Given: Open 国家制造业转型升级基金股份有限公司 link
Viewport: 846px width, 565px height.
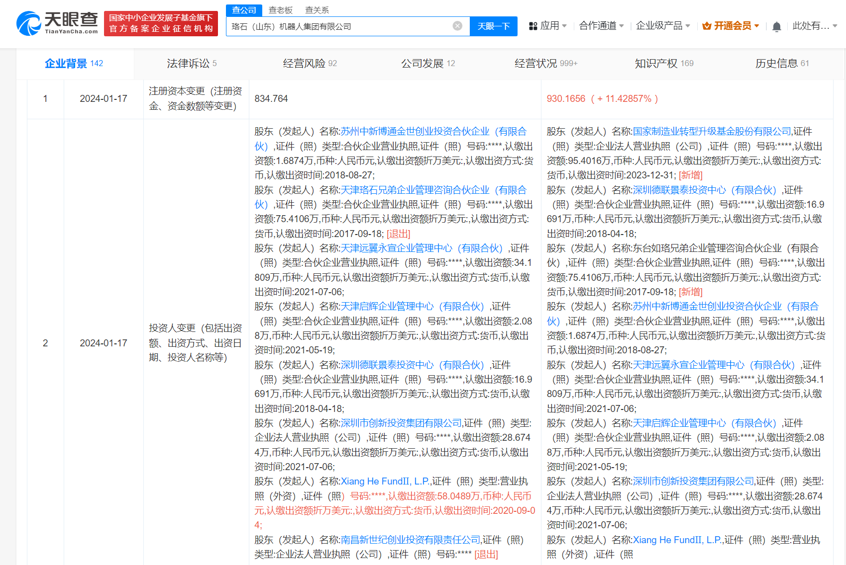Looking at the screenshot, I should tap(712, 132).
